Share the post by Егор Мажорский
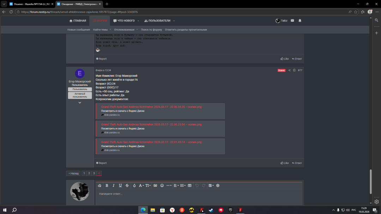381x214 pixels. click(289, 70)
